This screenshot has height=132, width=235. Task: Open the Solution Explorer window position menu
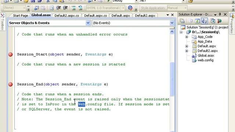215,15
